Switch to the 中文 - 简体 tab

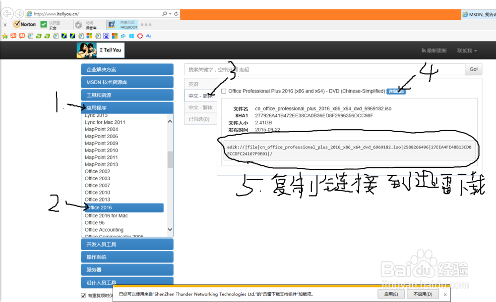click(x=200, y=96)
